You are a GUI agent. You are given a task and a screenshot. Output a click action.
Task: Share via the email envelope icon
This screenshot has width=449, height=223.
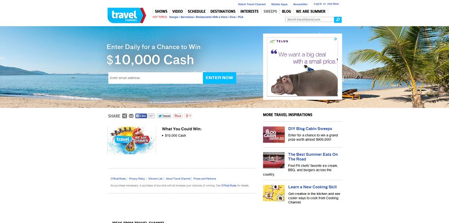[131, 116]
